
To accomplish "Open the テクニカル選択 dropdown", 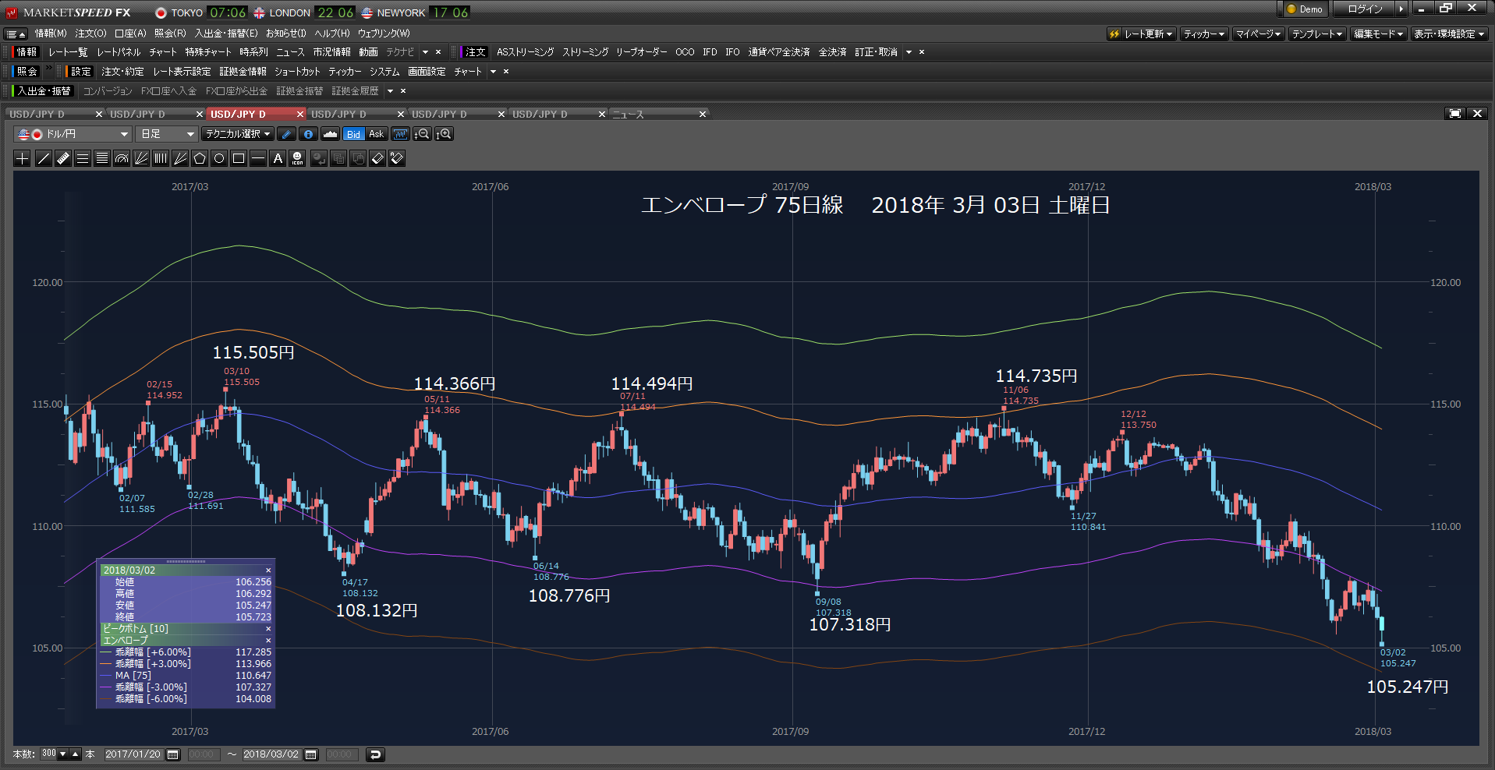I will tap(238, 134).
